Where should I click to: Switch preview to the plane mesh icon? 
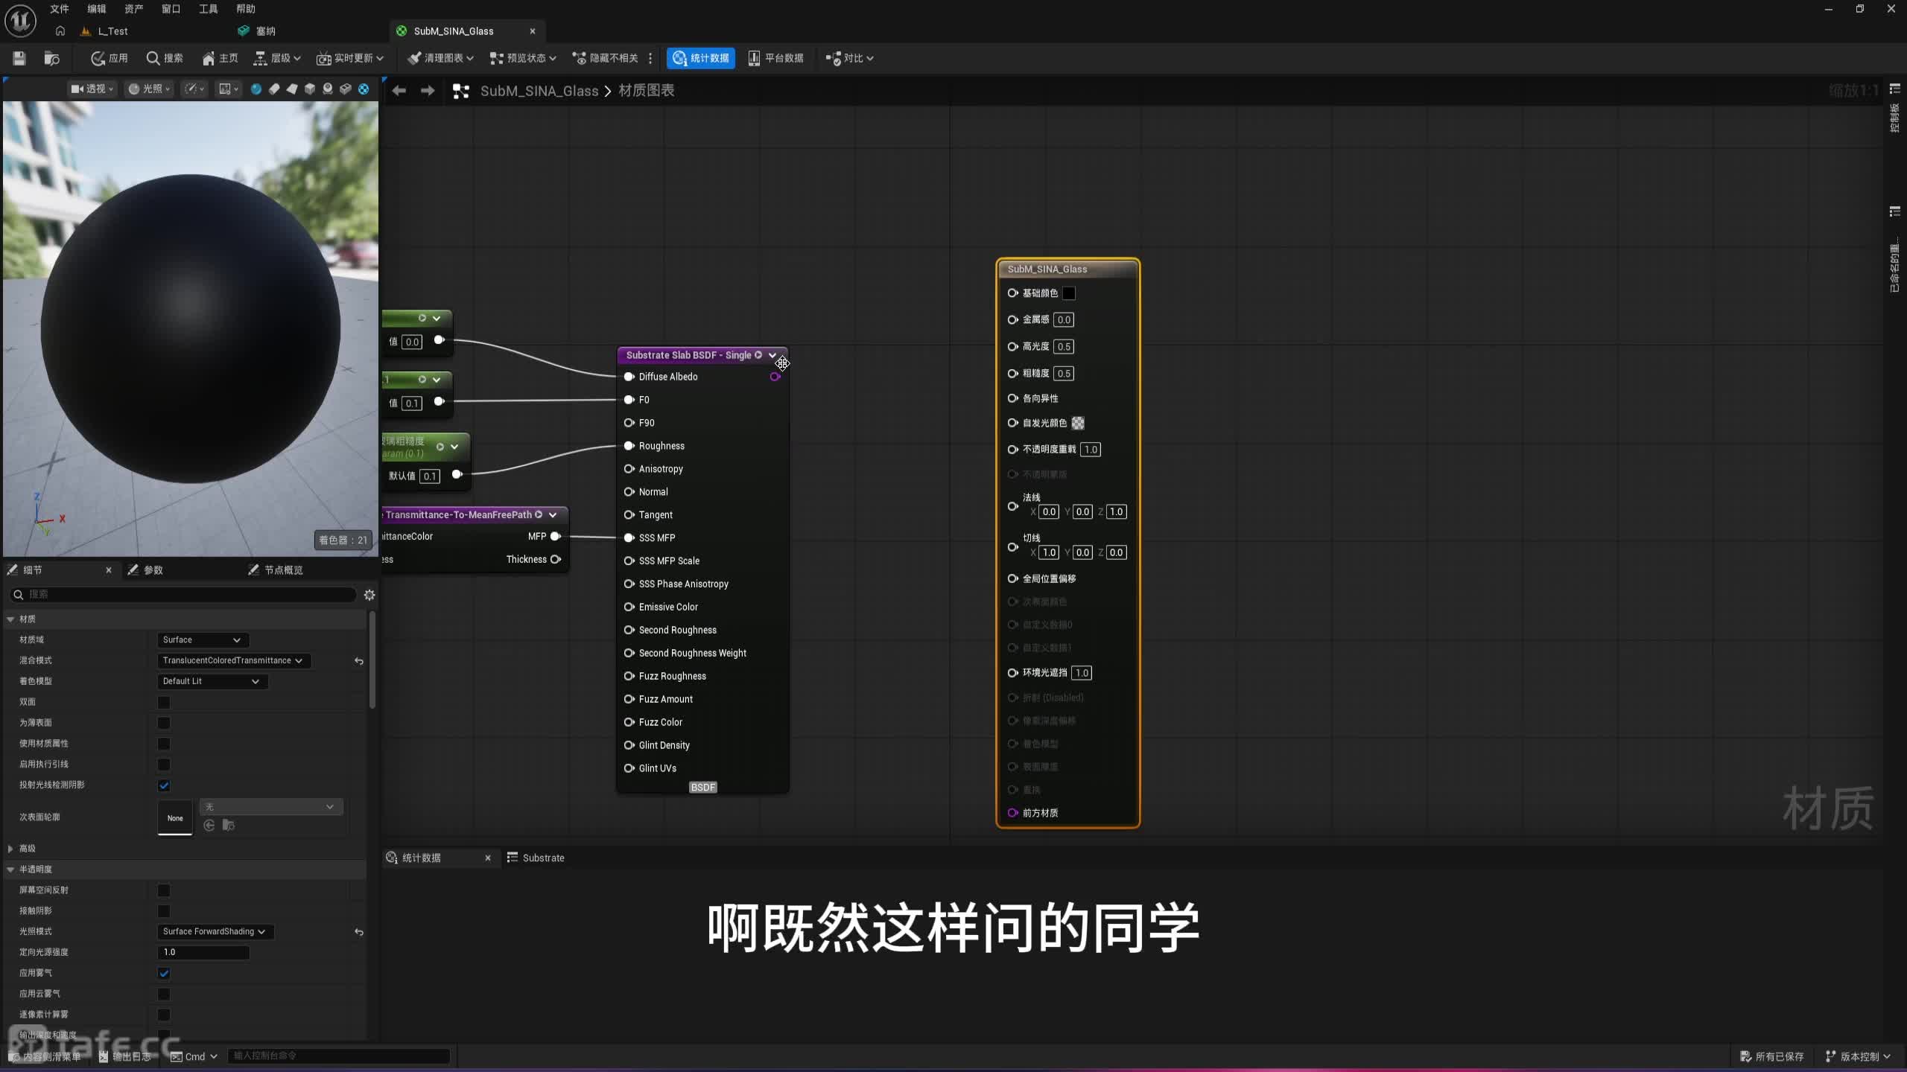coord(292,89)
